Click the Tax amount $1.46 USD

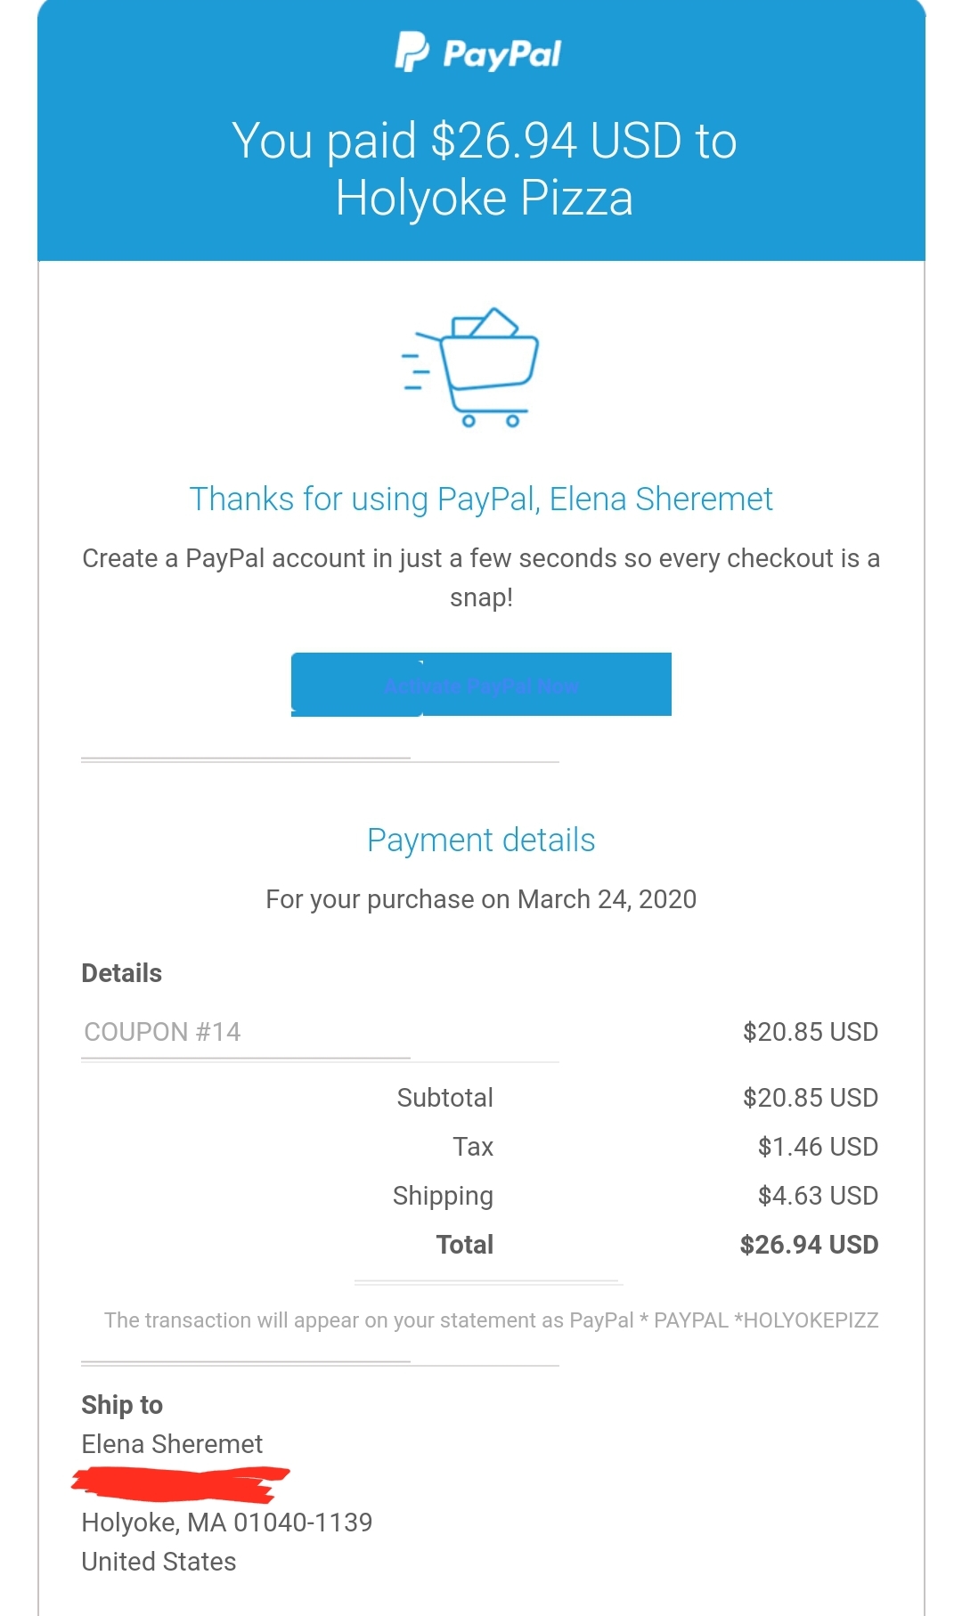coord(817,1147)
